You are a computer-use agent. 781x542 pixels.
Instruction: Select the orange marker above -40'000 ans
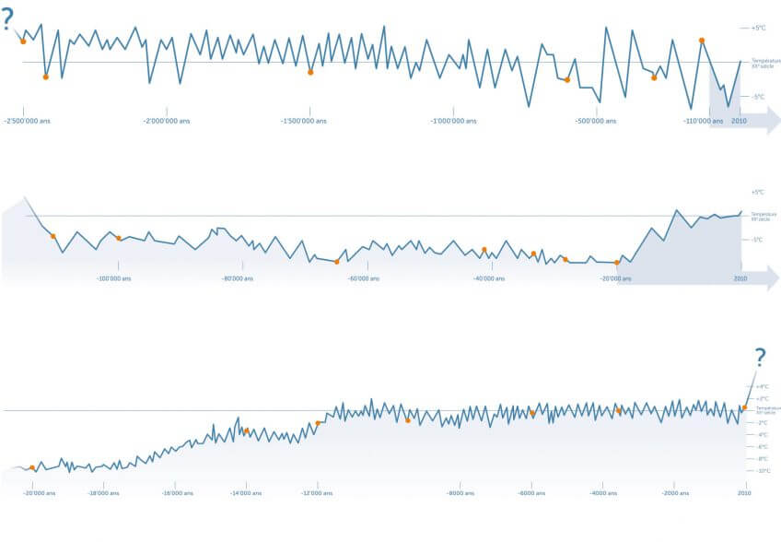[x=484, y=250]
